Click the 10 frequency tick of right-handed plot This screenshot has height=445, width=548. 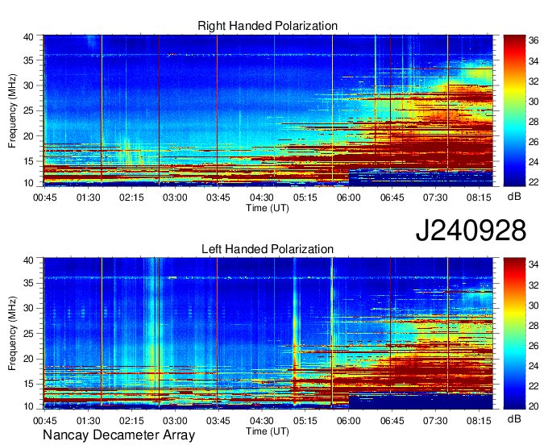(28, 183)
